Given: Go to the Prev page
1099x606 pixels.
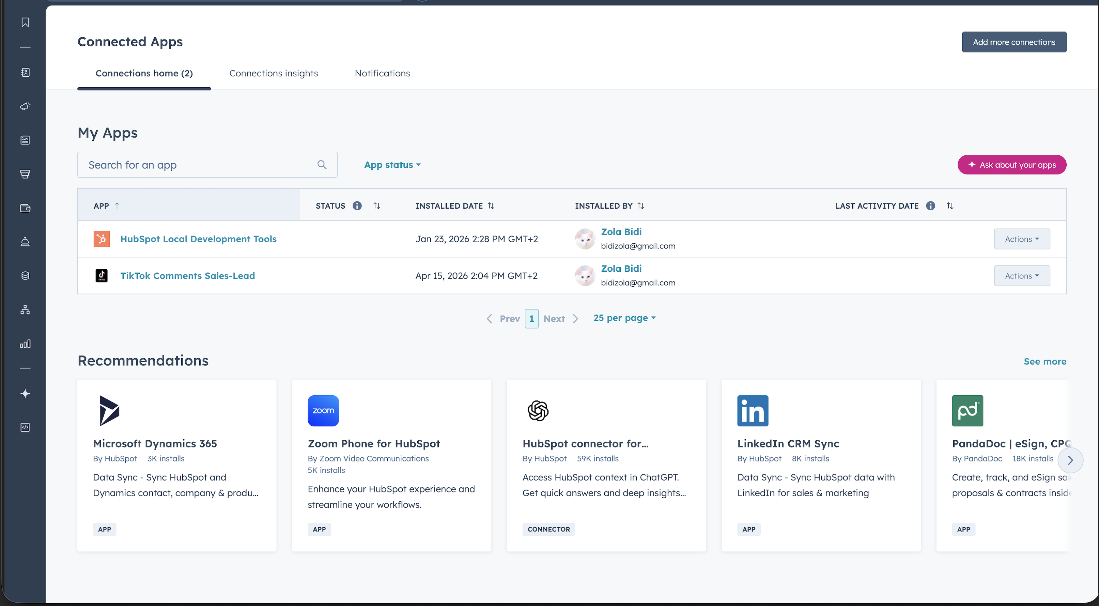Looking at the screenshot, I should 504,319.
